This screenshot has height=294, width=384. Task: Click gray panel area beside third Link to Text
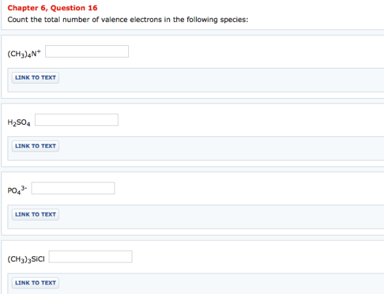coord(220,217)
